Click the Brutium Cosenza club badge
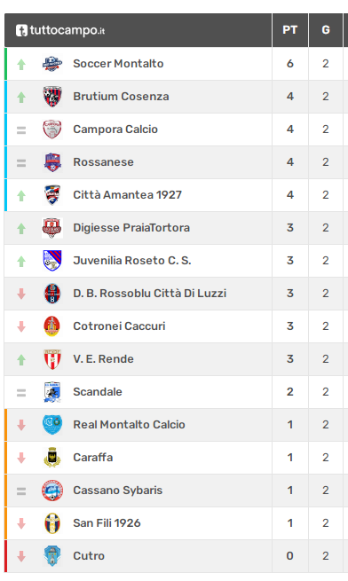This screenshot has width=348, height=581. tap(52, 97)
